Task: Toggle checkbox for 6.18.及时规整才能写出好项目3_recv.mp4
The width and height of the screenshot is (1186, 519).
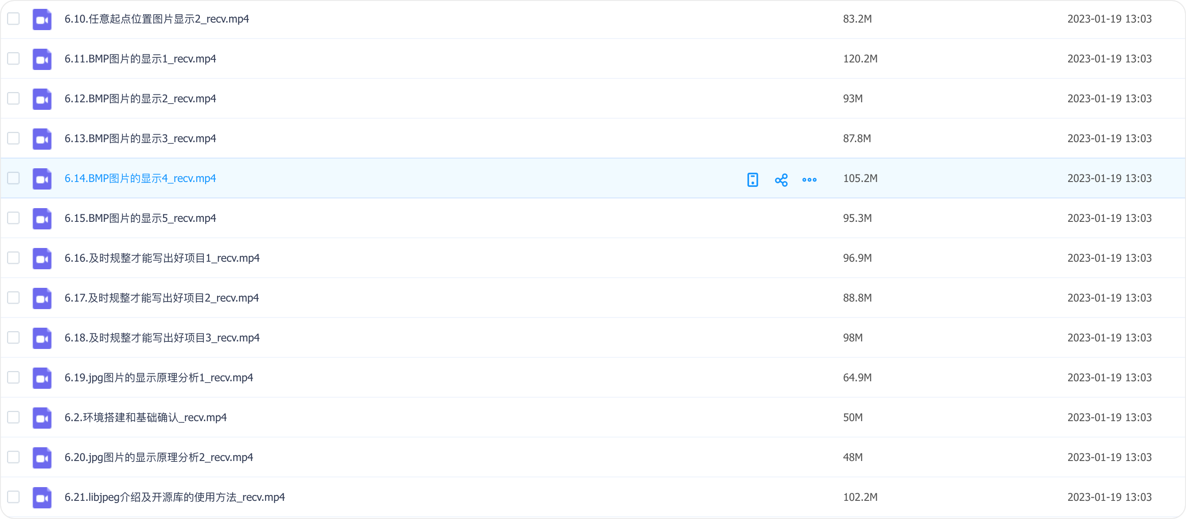Action: pos(13,337)
